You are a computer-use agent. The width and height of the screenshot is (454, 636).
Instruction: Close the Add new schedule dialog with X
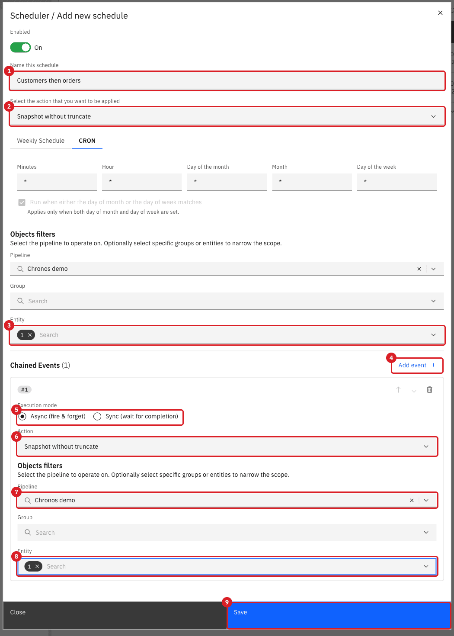pos(440,13)
